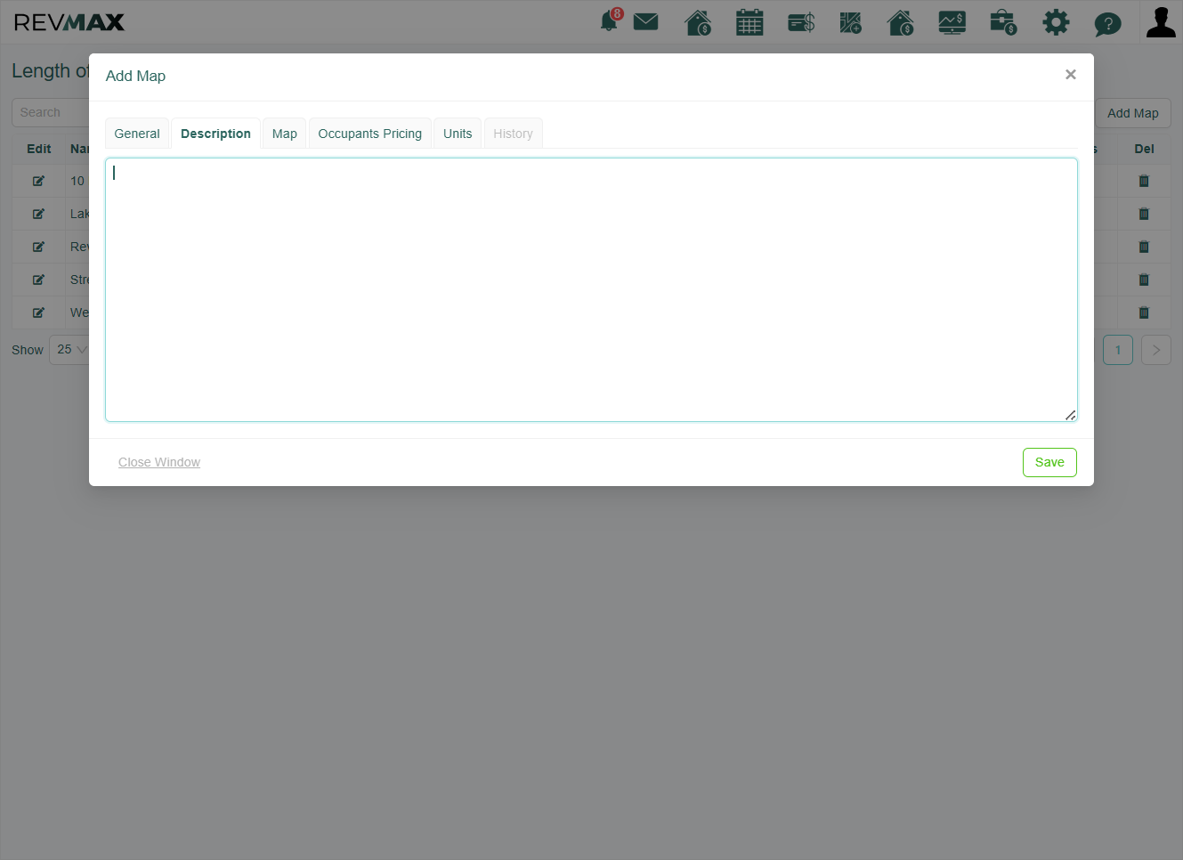Delete the fifth table row
The height and width of the screenshot is (860, 1183).
click(1144, 312)
